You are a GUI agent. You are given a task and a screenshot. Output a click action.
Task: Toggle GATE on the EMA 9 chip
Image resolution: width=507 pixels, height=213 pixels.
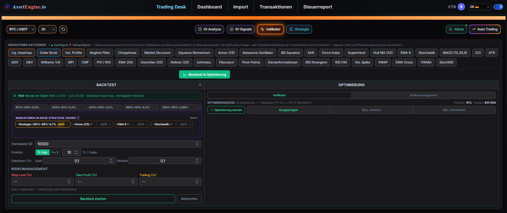click(141, 124)
